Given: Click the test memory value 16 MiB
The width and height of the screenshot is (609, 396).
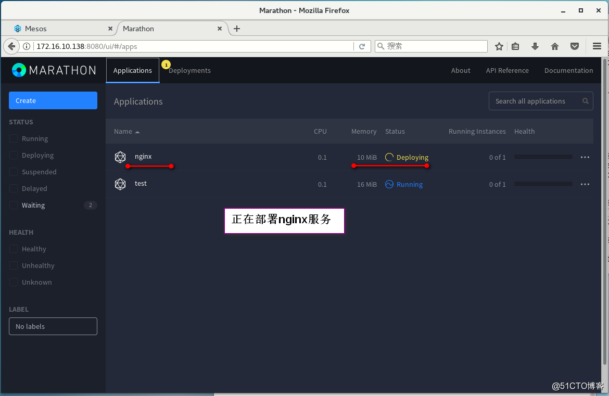Looking at the screenshot, I should (x=366, y=184).
